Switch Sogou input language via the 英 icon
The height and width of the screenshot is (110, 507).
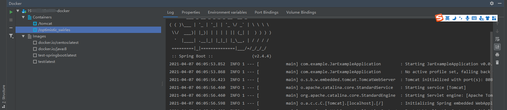pyautogui.click(x=447, y=18)
